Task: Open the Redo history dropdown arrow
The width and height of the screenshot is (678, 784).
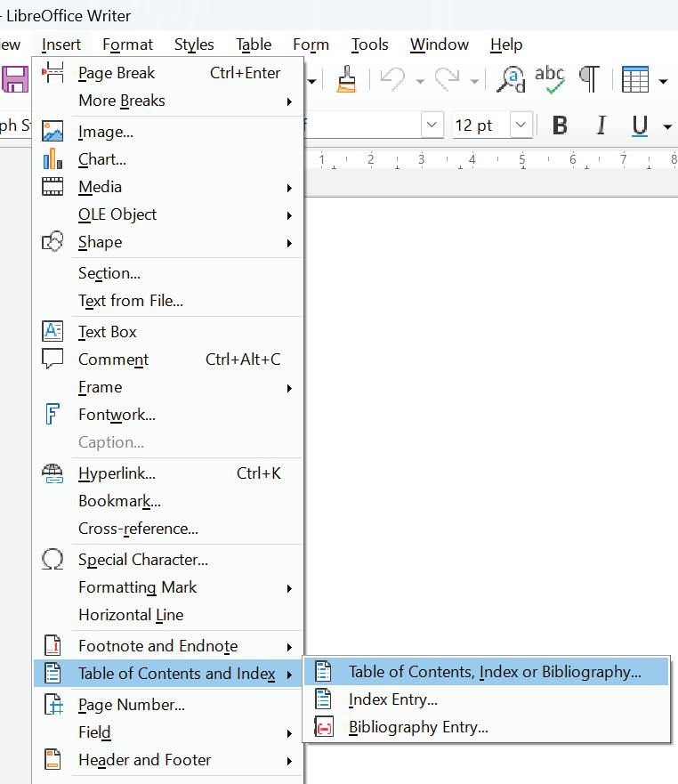Action: point(474,81)
